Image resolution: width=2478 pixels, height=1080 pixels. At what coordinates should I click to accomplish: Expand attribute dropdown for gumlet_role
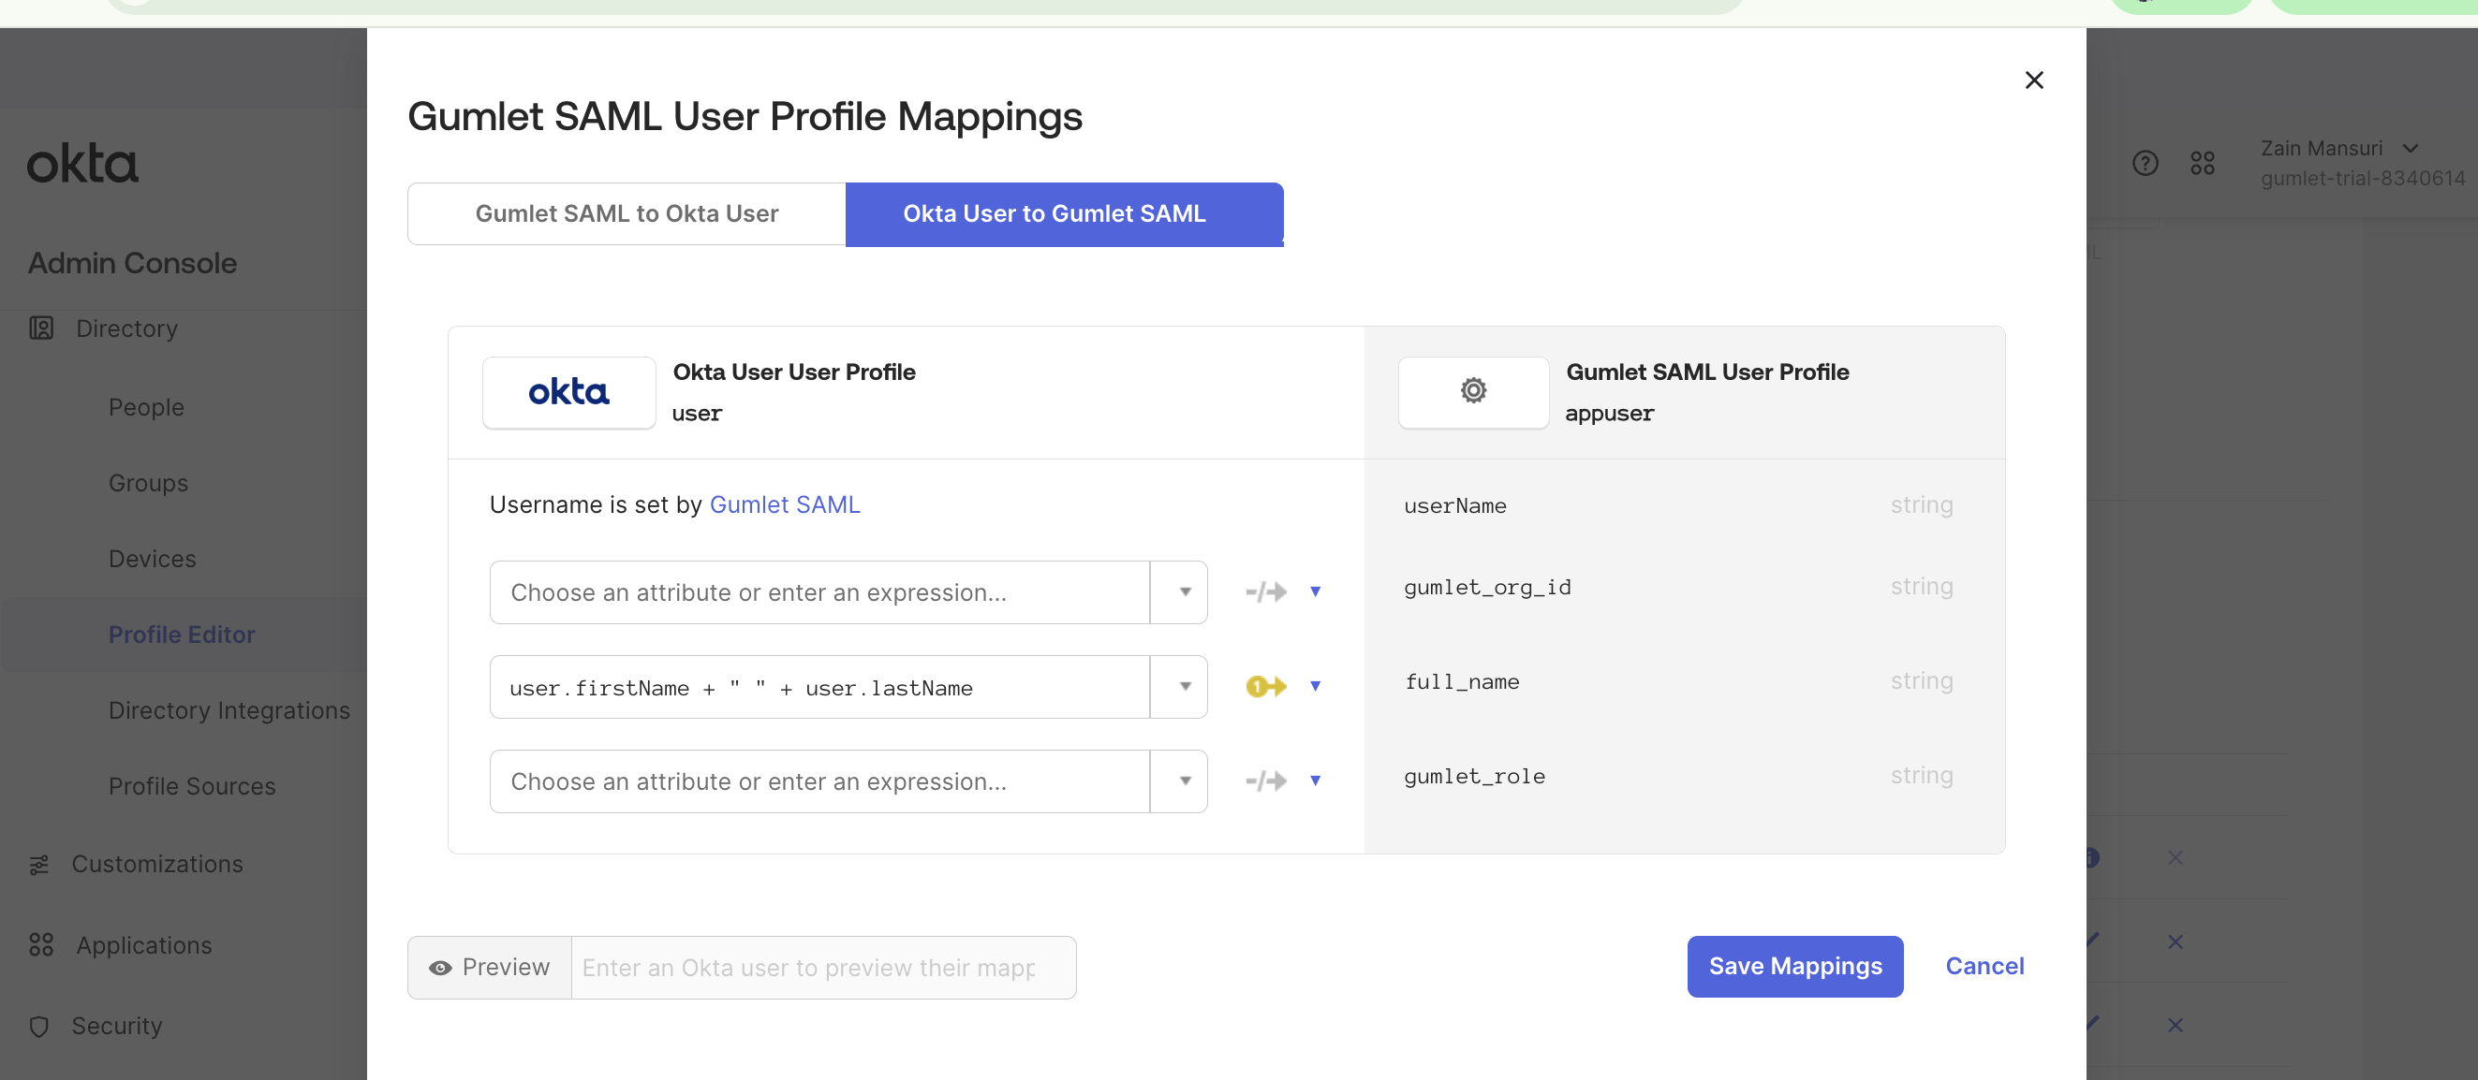1184,781
